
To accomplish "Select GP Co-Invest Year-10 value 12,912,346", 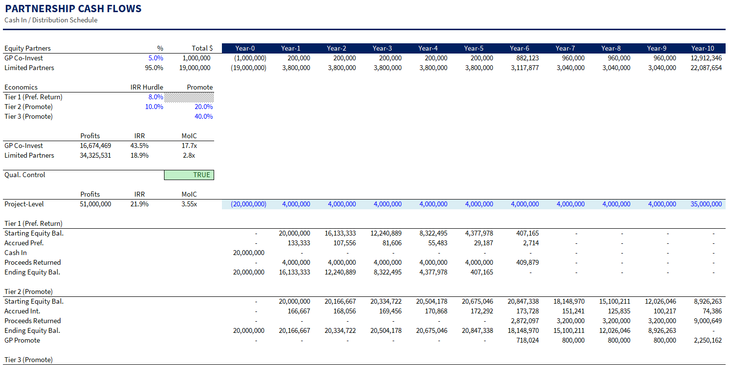I will pyautogui.click(x=706, y=58).
